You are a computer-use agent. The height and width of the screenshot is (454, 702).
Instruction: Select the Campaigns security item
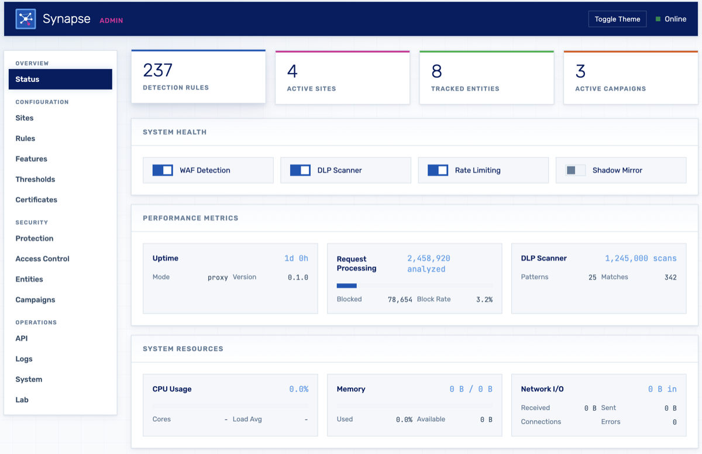[34, 300]
